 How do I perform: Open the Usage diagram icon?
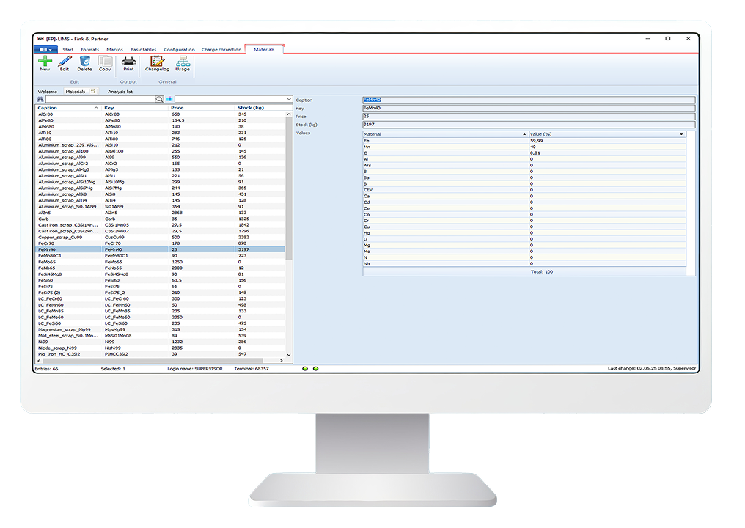point(182,62)
